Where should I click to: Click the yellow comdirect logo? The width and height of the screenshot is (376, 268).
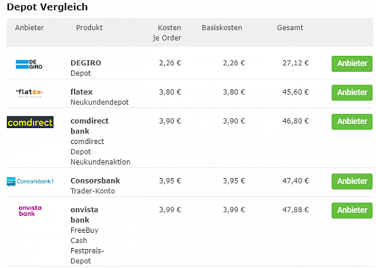30,122
